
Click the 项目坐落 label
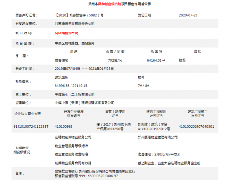click(25, 43)
